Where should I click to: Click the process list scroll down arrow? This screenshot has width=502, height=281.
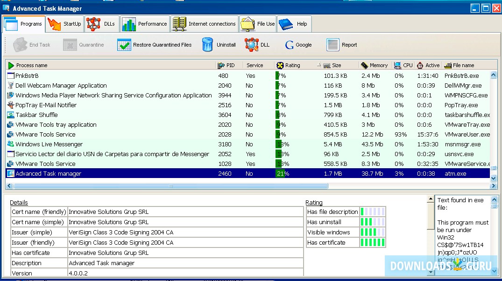[493, 178]
